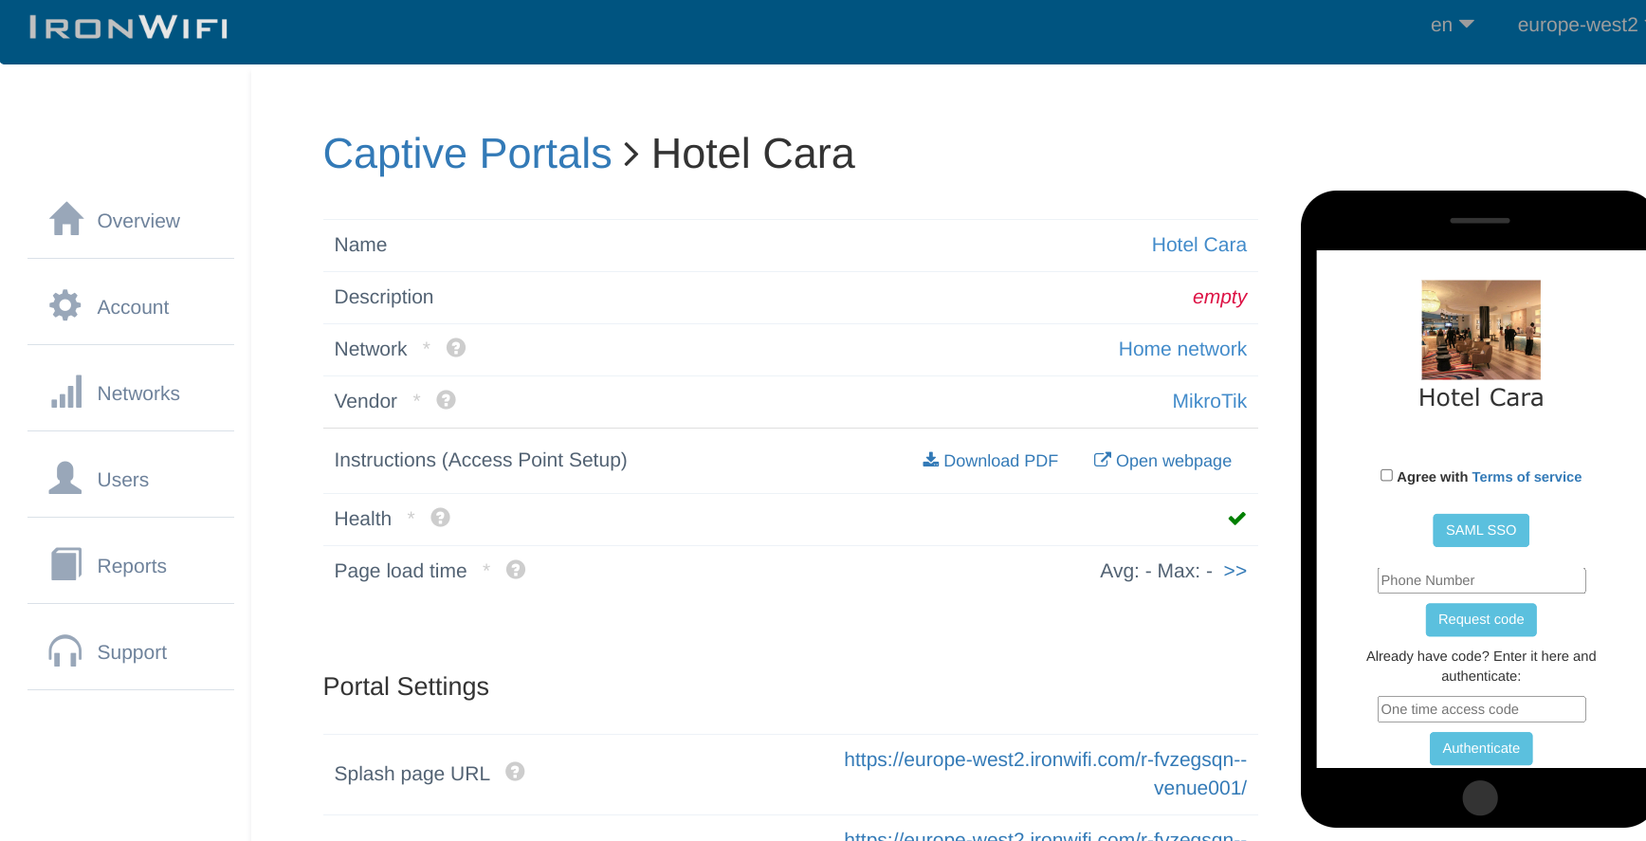The width and height of the screenshot is (1646, 841).
Task: Change the MikroTik vendor value
Action: pos(1209,401)
